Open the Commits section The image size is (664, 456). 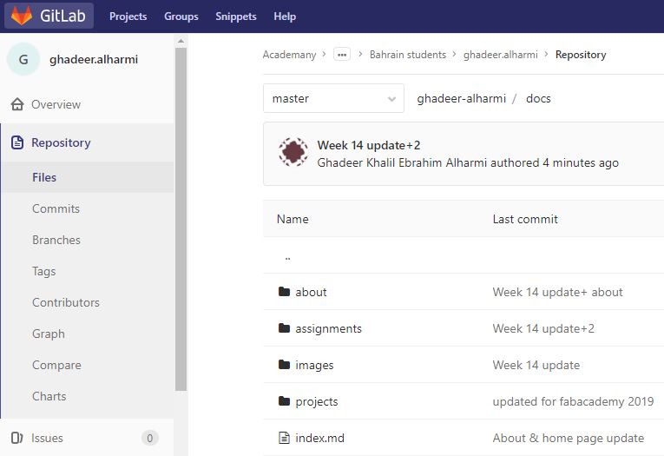(x=56, y=208)
